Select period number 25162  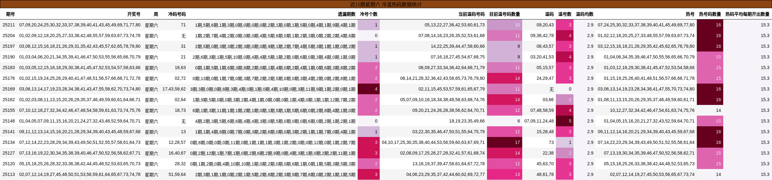9,100
